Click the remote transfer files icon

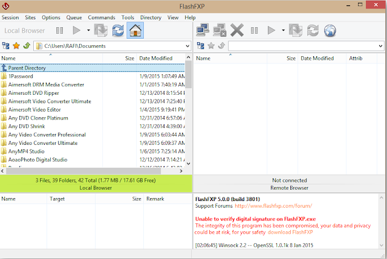point(296,31)
